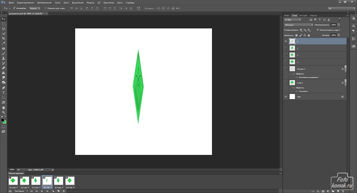Open the Вид layer filter dropdown

click(x=293, y=20)
